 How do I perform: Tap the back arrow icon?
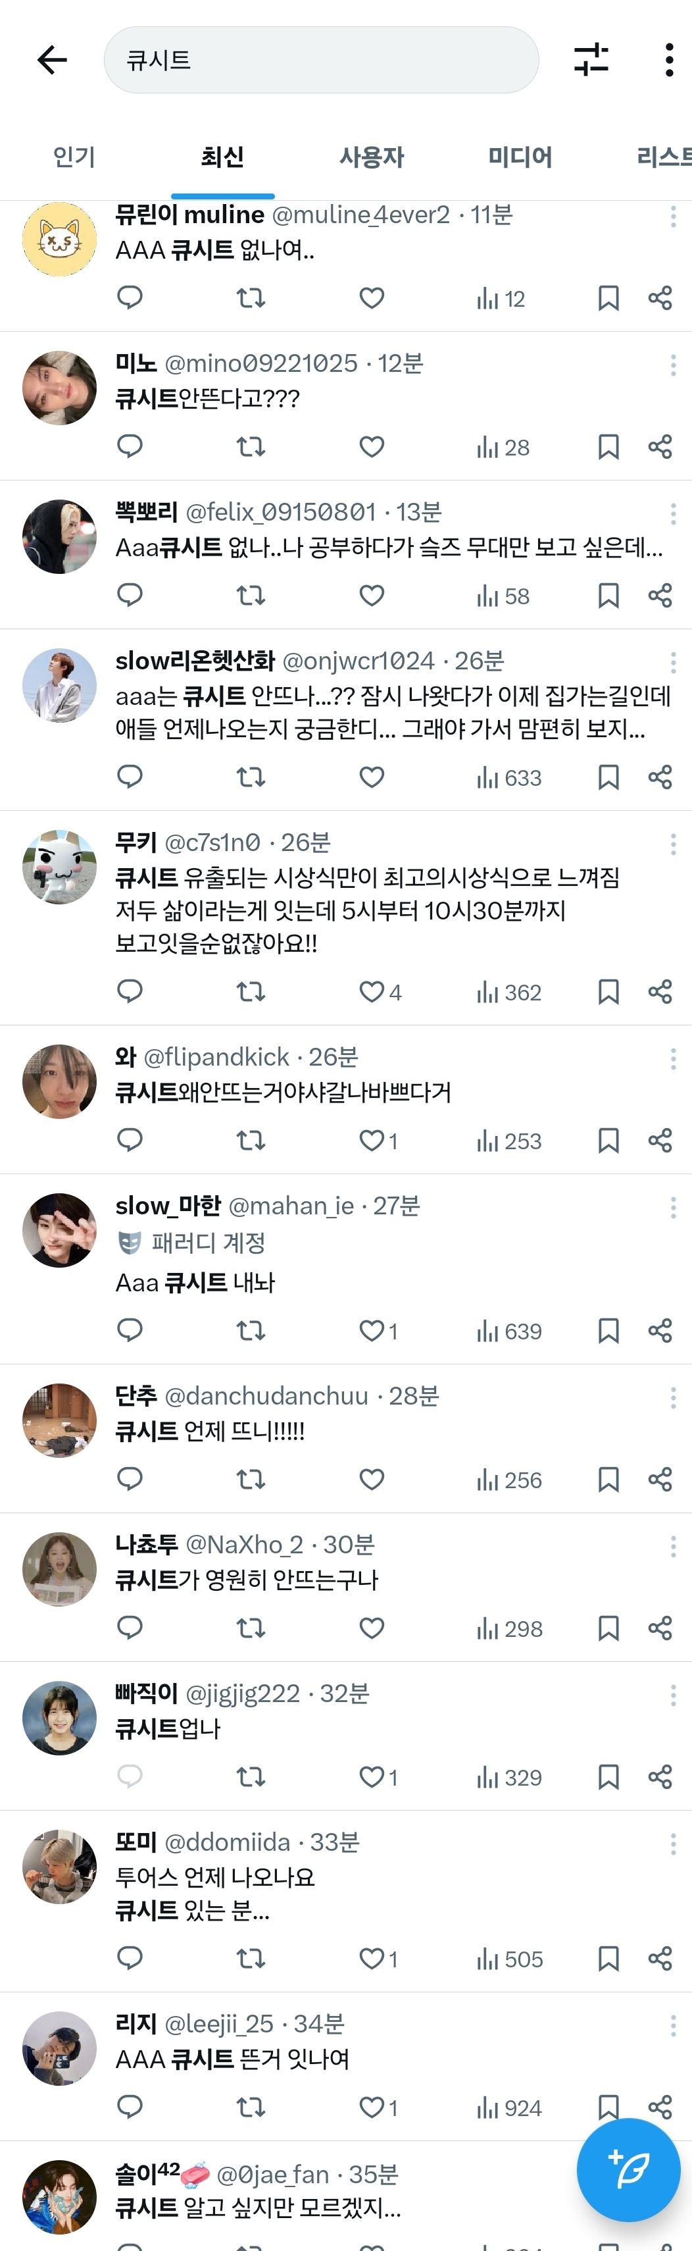click(53, 61)
